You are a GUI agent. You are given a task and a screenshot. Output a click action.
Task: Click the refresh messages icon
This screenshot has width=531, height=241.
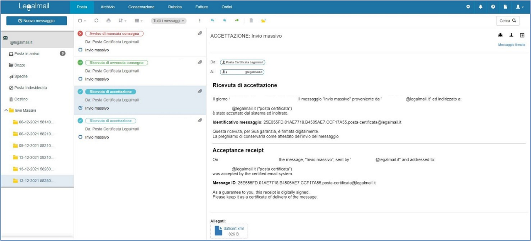(96, 21)
